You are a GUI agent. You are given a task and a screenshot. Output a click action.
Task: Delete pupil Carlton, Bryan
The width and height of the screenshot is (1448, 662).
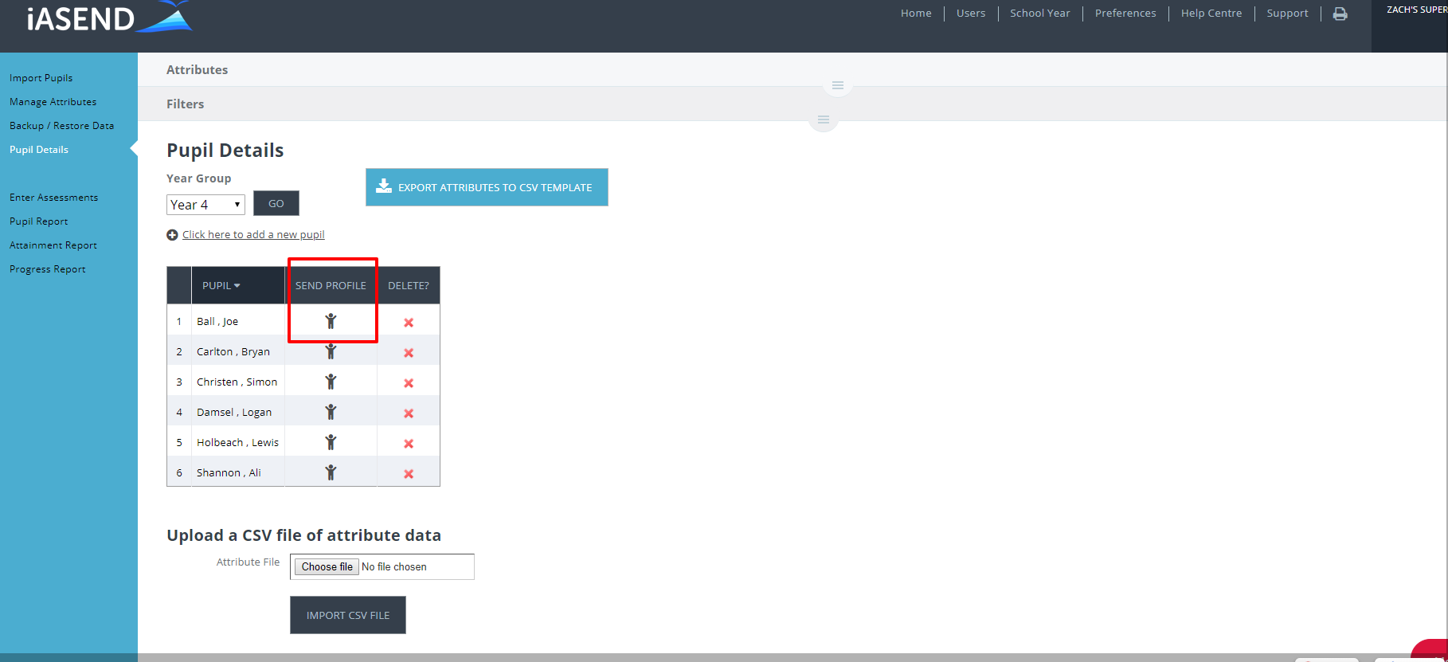[x=409, y=353]
